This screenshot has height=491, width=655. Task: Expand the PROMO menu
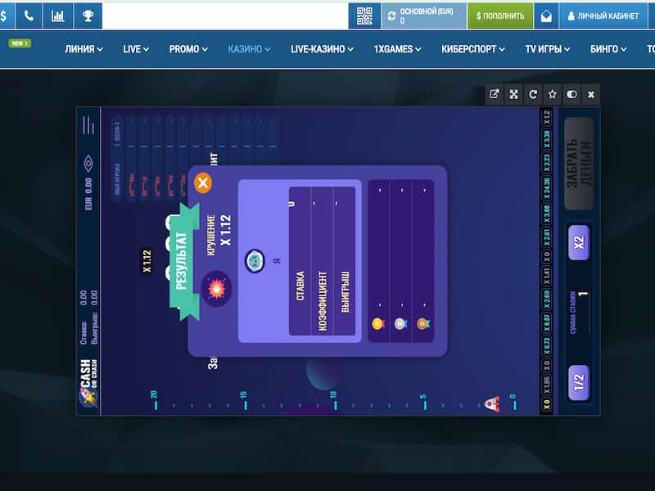188,49
